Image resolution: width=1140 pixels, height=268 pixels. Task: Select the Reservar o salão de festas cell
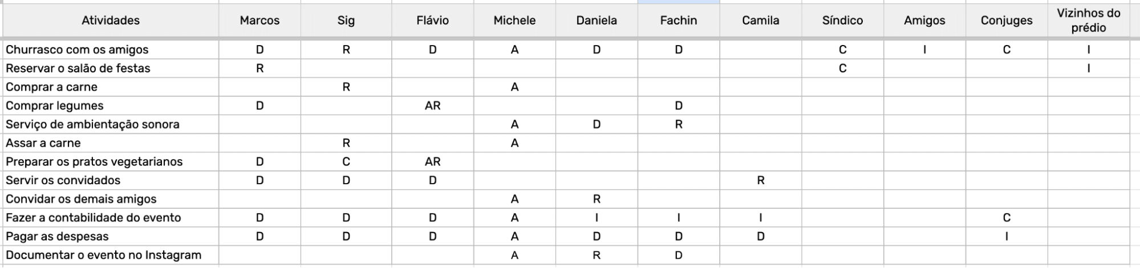tap(78, 68)
